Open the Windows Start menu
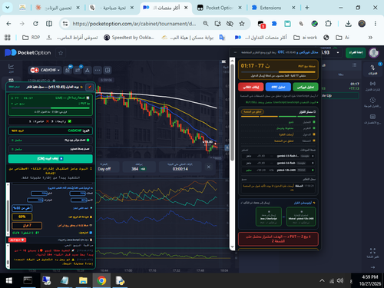384x288 pixels. pyautogui.click(x=9, y=280)
